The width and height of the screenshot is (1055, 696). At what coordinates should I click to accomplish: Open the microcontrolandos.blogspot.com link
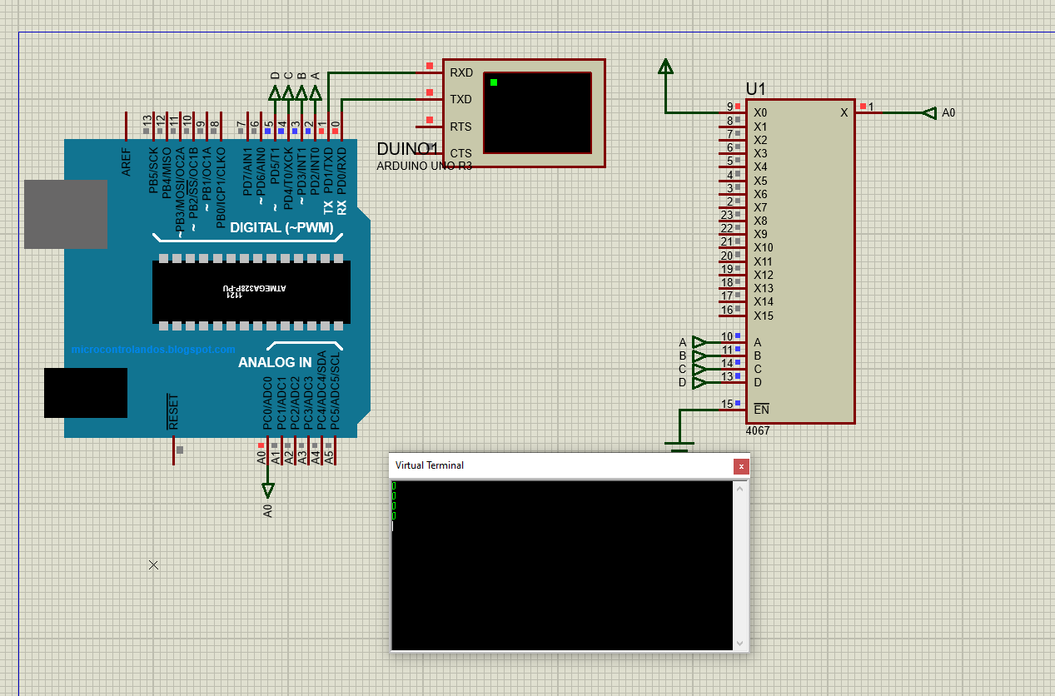coord(153,350)
